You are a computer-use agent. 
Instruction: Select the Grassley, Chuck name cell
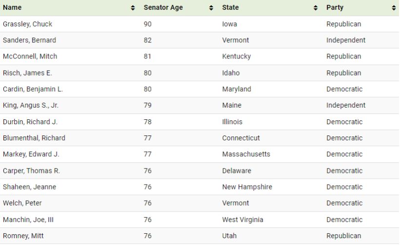[27, 24]
